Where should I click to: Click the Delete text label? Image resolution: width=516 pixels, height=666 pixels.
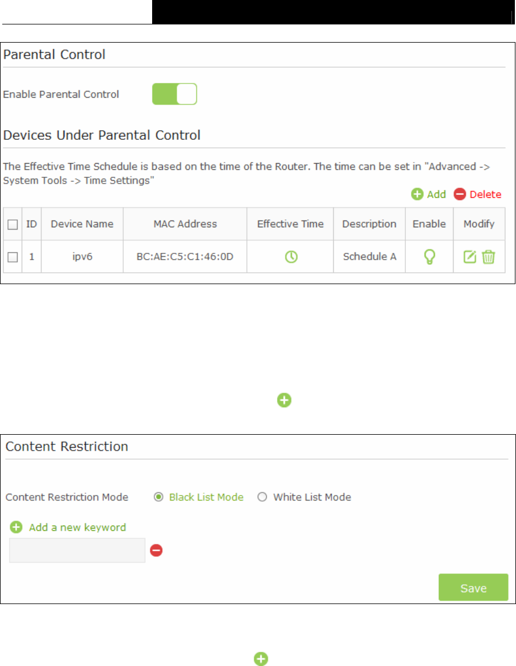click(485, 194)
